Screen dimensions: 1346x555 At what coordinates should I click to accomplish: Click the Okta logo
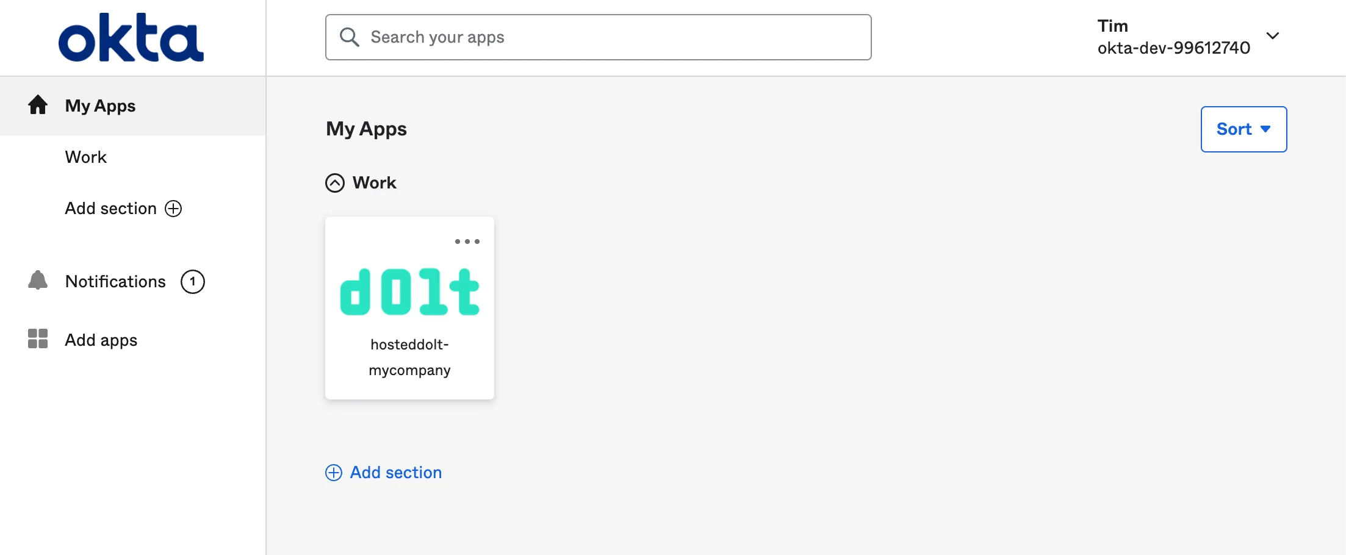[x=130, y=37]
